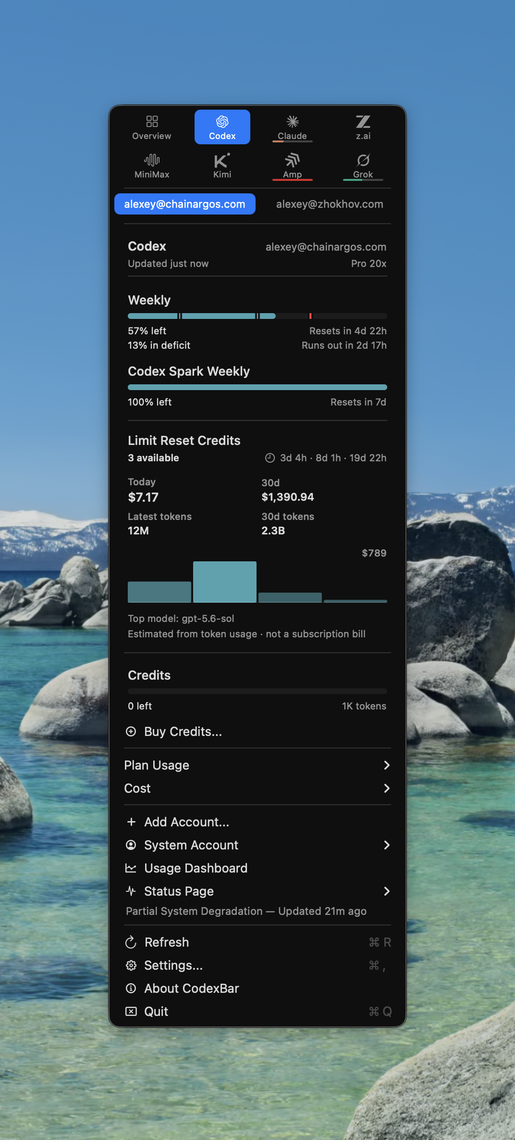This screenshot has height=1140, width=515.
Task: Click the info icon beside About CodexBar
Action: point(131,988)
